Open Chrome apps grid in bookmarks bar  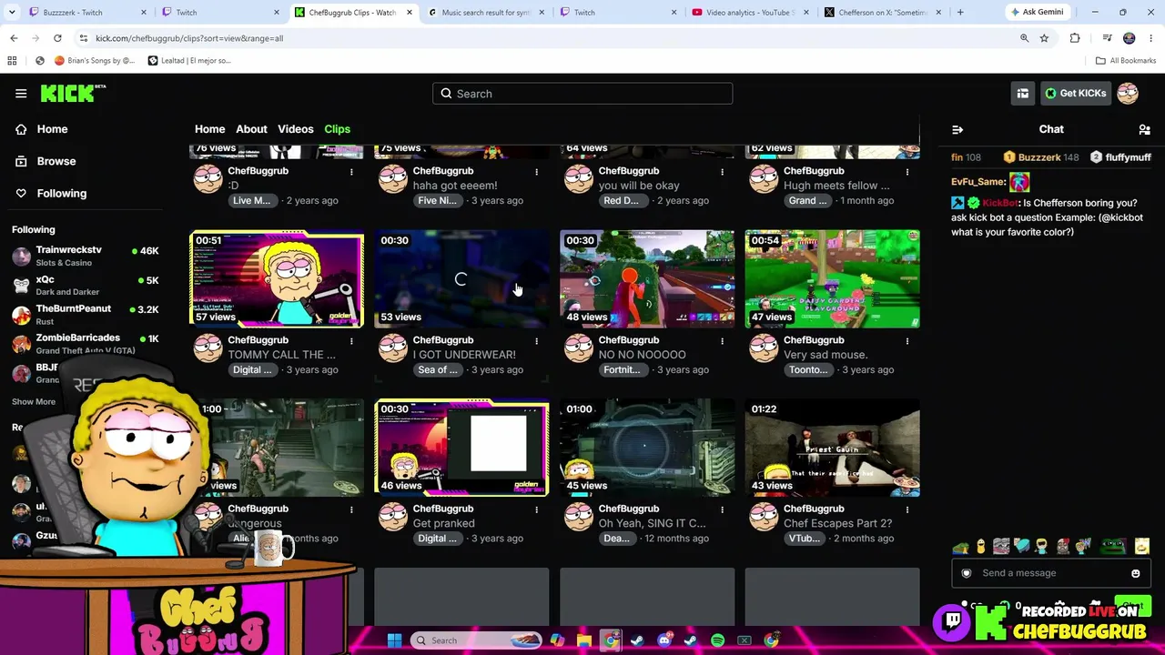click(12, 61)
